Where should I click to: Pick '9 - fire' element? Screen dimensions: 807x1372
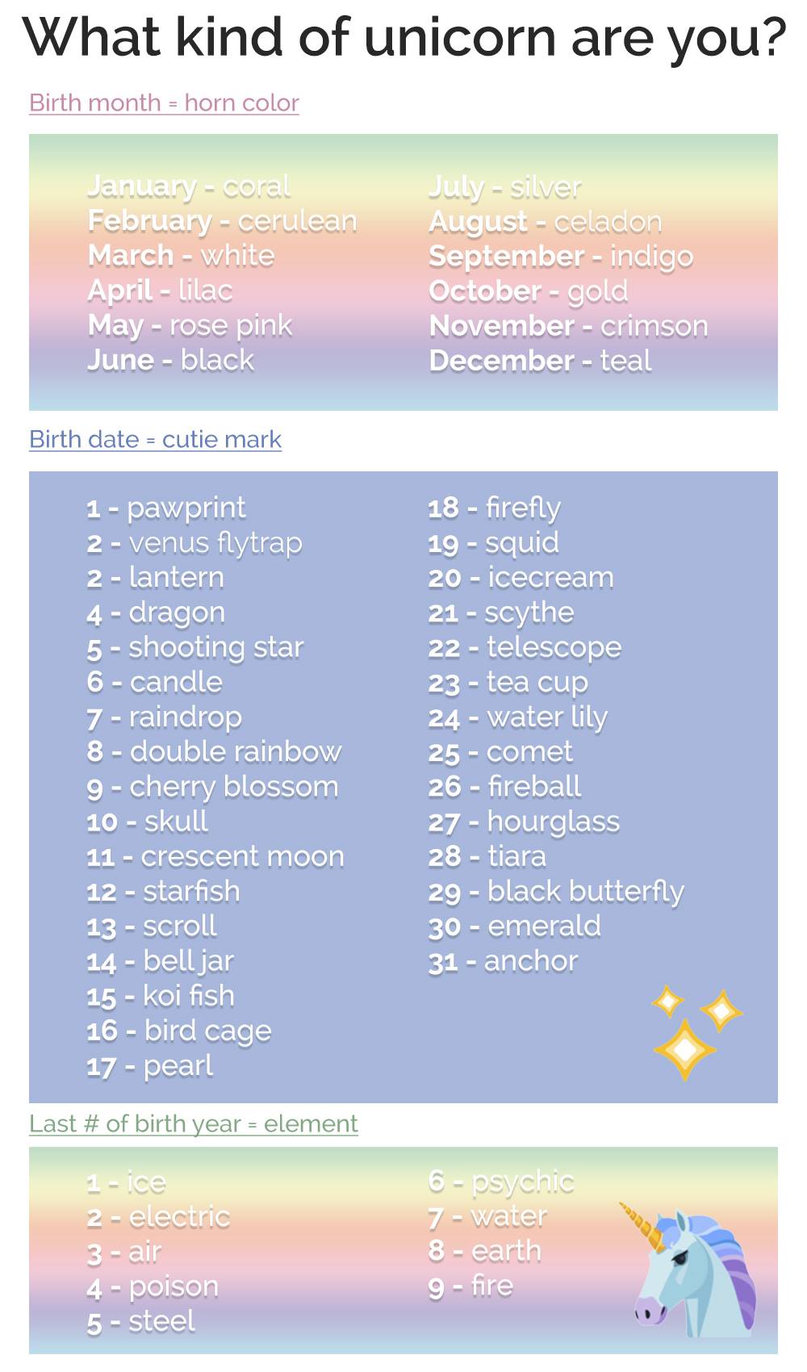click(470, 1286)
